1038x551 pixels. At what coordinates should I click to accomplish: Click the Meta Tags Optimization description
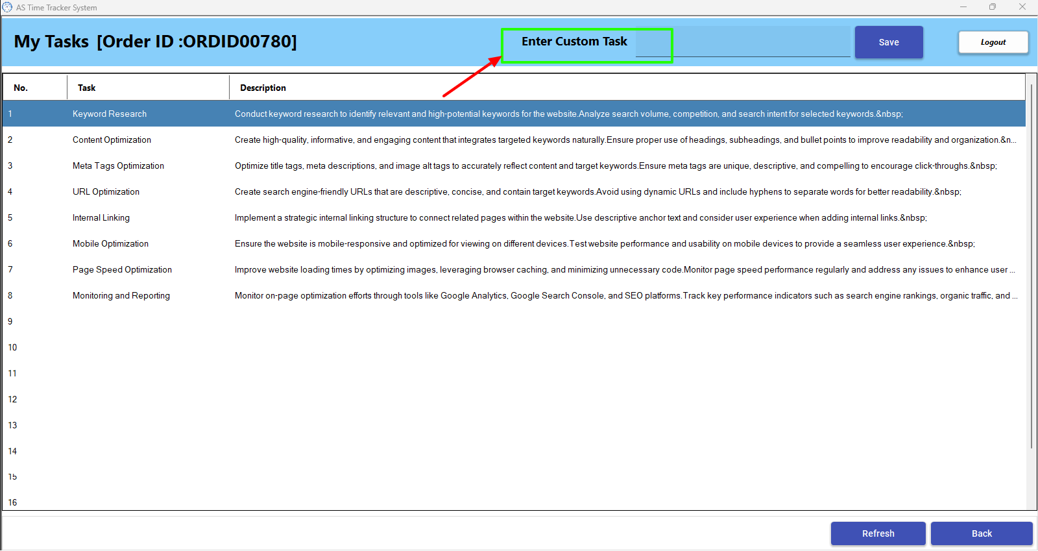pos(616,165)
